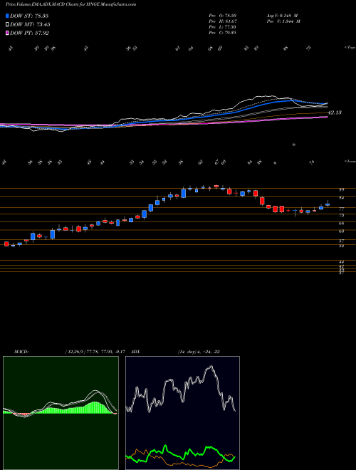Click the Pre H: 81.67 value
Image resolution: width=356 pixels, height=470 pixels.
(223, 21)
